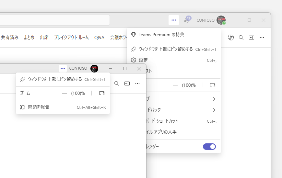Click the bug icon next to 問題を報告
The height and width of the screenshot is (178, 282).
click(23, 107)
